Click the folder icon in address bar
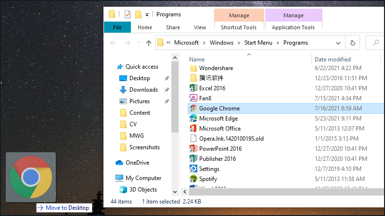 [160, 43]
